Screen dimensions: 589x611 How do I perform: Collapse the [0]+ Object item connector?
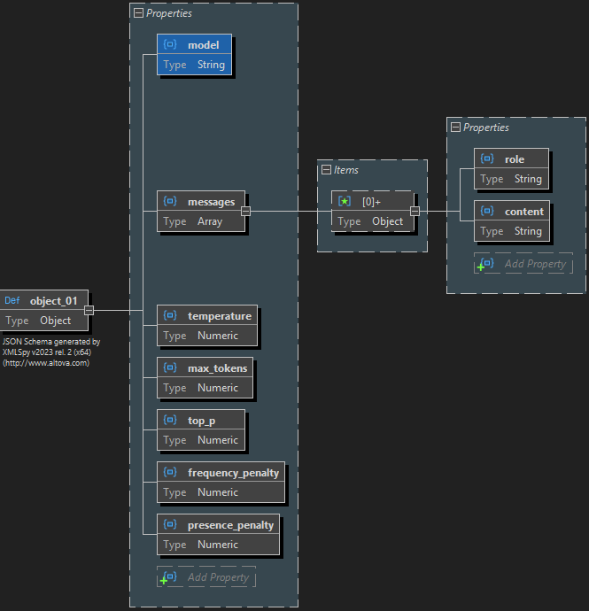point(414,211)
